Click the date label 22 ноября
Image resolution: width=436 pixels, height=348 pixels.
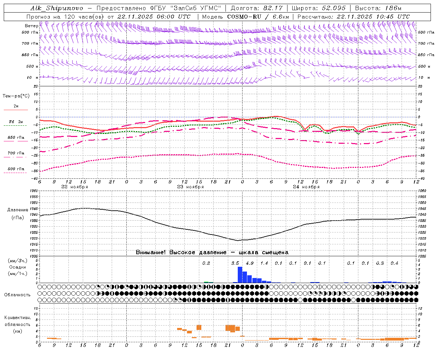tap(75, 187)
